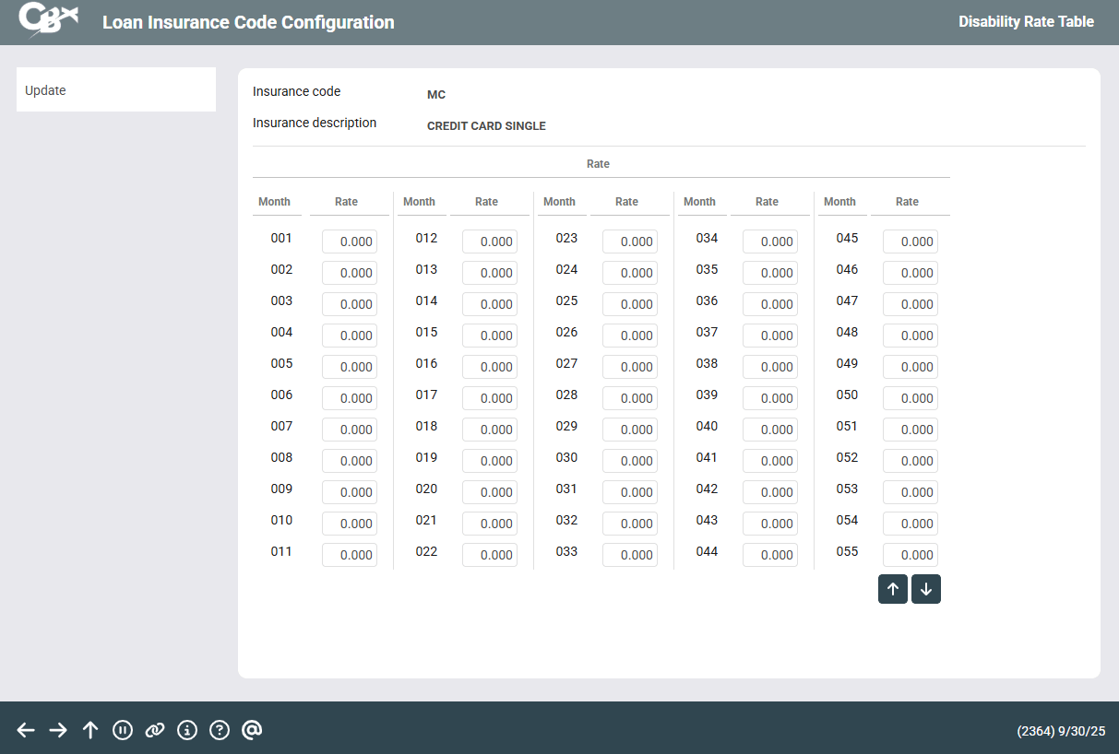Select the rate field for month 028
Viewport: 1119px width, 754px height.
point(630,398)
